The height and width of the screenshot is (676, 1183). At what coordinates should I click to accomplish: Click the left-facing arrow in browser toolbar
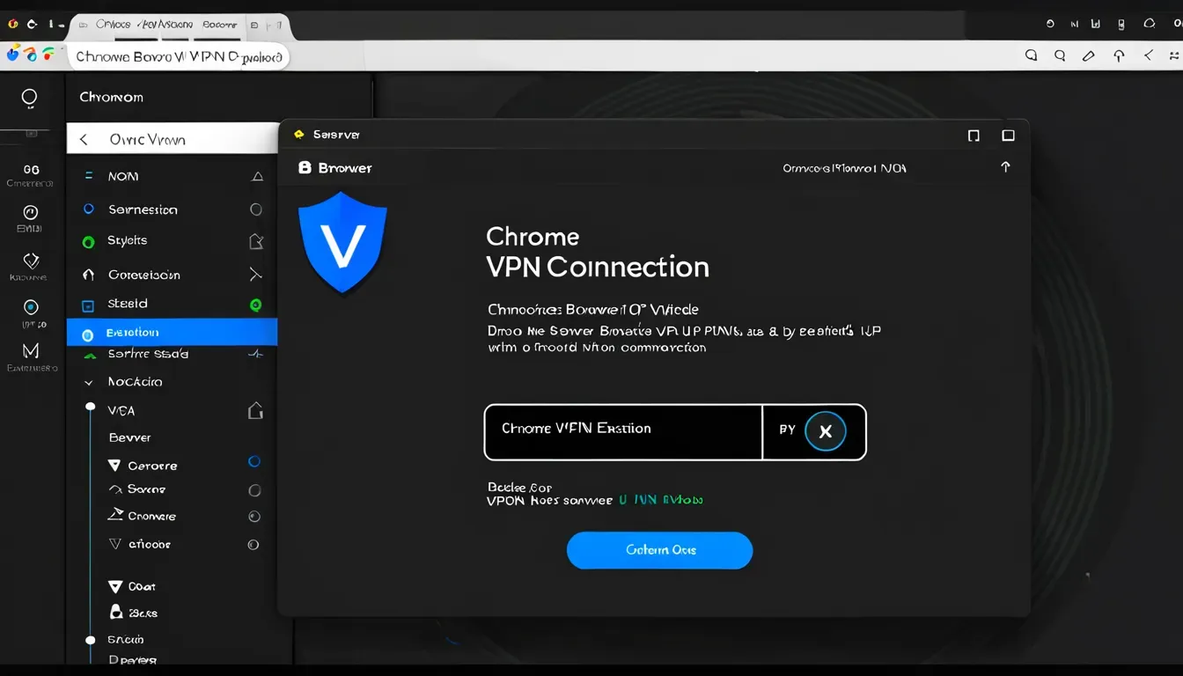1148,55
